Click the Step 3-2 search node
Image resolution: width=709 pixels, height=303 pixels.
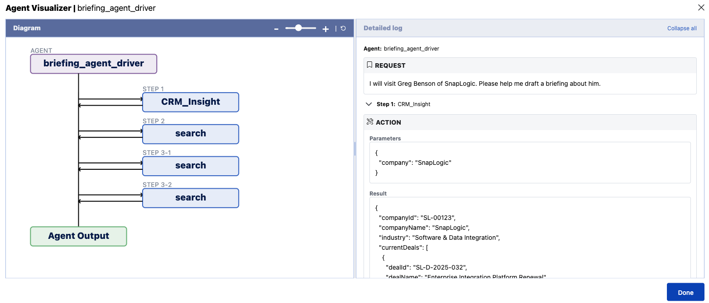coord(190,198)
